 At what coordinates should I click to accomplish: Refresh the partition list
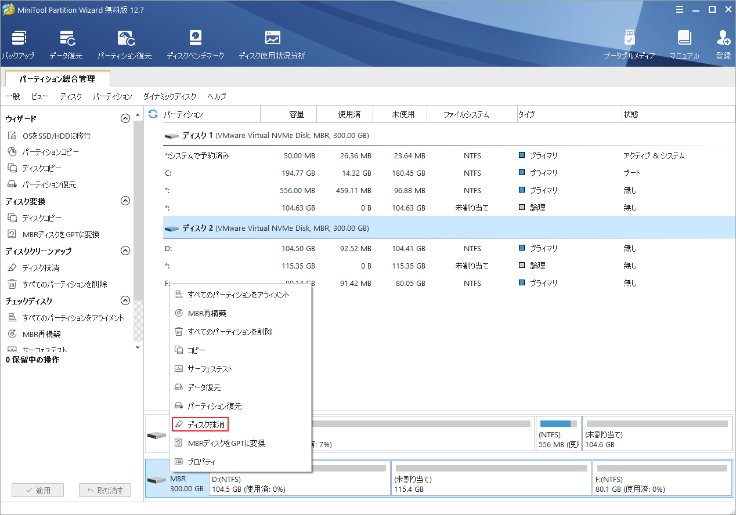coord(153,114)
